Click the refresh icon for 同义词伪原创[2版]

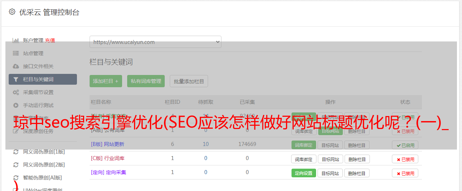[16, 165]
